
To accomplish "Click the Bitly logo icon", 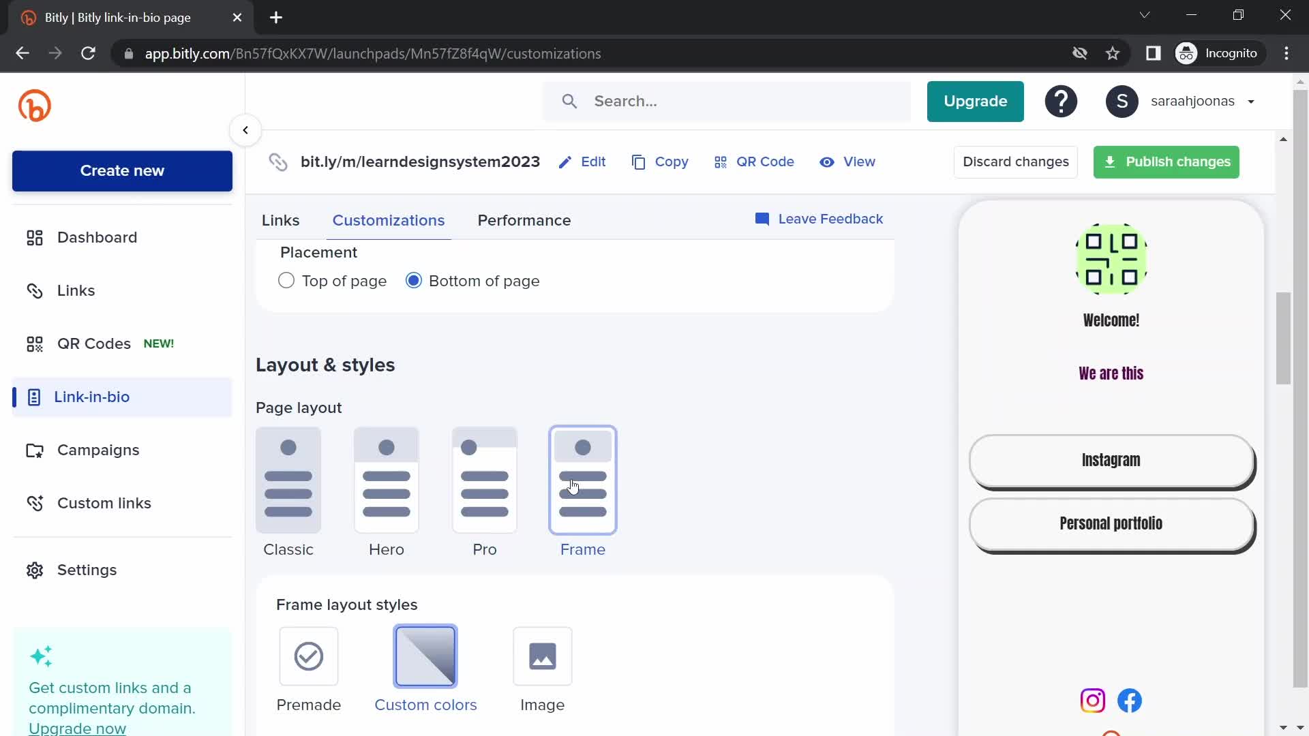I will pyautogui.click(x=35, y=106).
